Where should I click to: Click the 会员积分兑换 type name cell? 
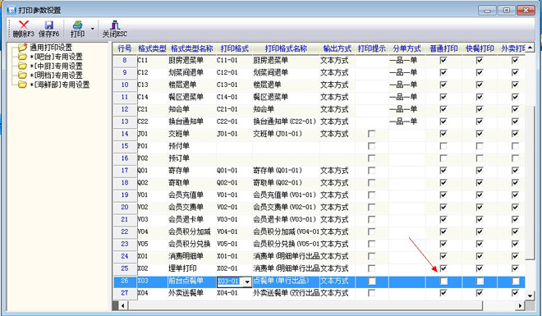tap(192, 244)
